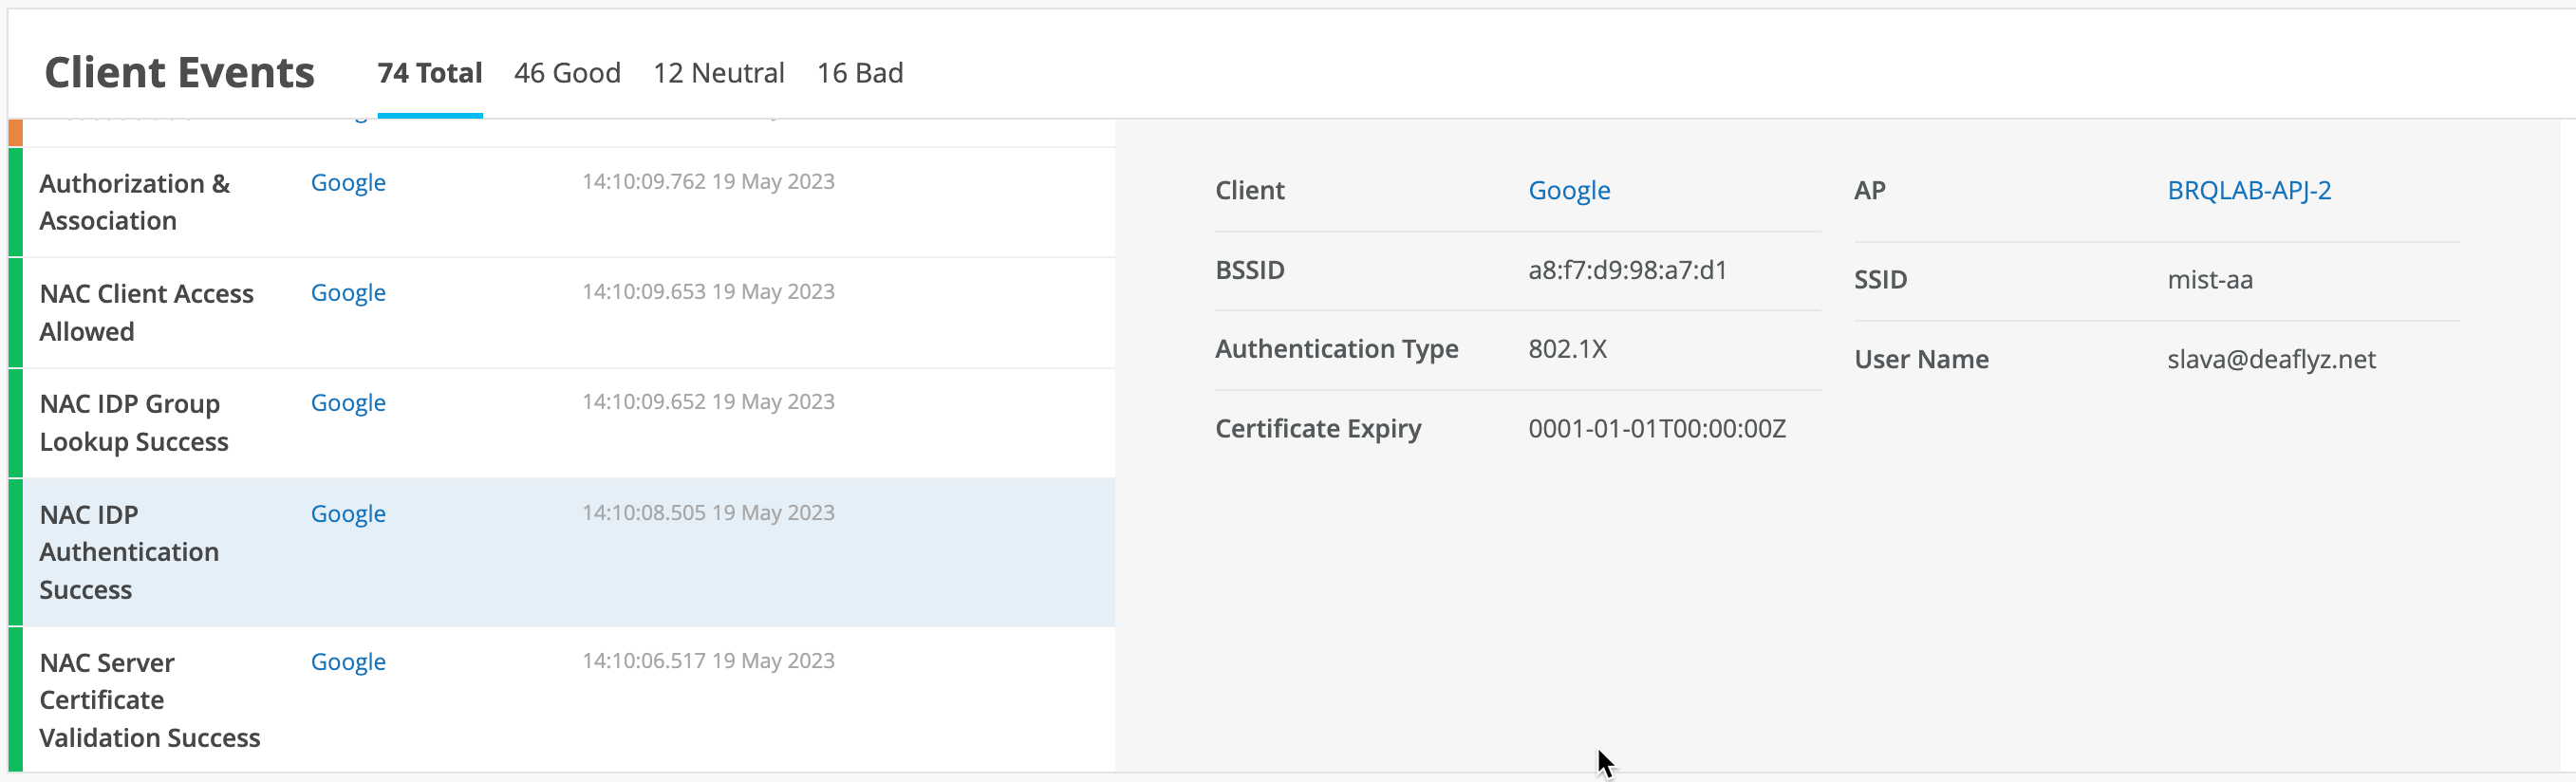Show only the 46 Good events
Image resolution: width=2576 pixels, height=782 pixels.
click(x=567, y=73)
